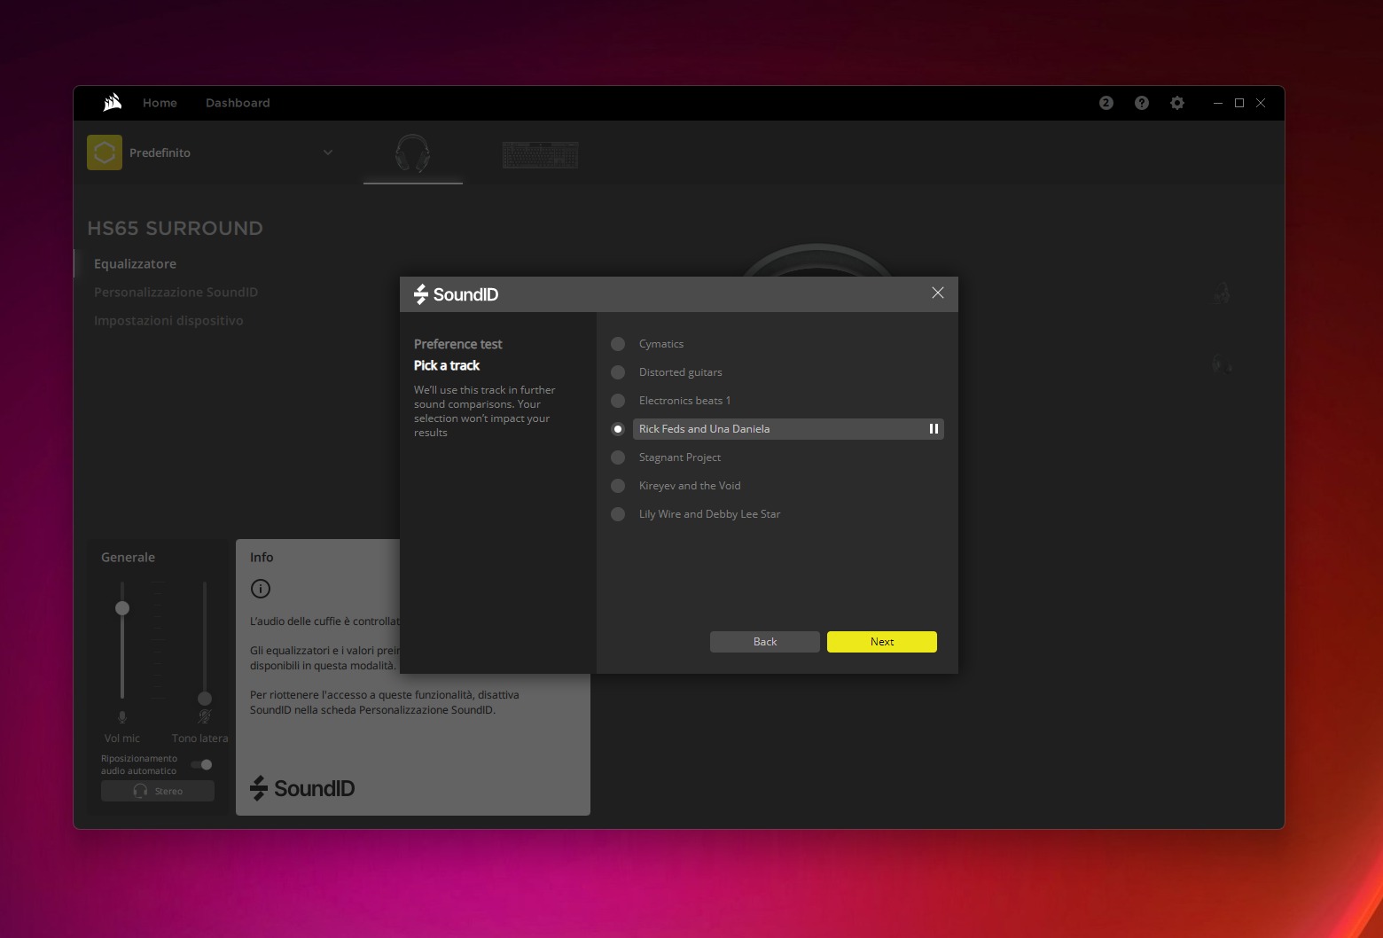Viewport: 1383px width, 938px height.
Task: Select the keyboard device icon tab
Action: click(x=540, y=154)
